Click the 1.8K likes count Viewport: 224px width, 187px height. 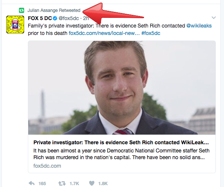tap(103, 183)
